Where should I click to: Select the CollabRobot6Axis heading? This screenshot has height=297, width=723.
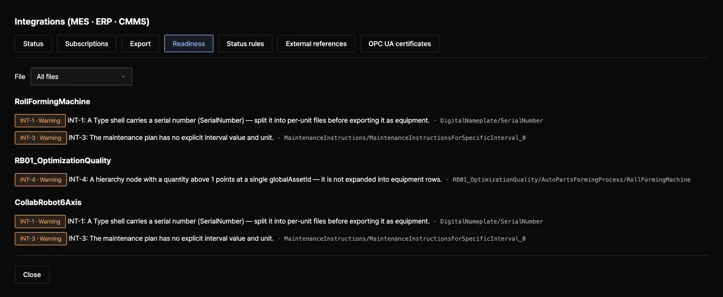[x=48, y=202]
